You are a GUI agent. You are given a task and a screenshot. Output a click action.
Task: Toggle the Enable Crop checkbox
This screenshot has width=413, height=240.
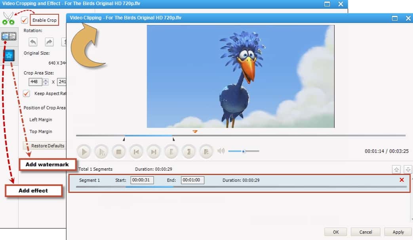click(25, 20)
